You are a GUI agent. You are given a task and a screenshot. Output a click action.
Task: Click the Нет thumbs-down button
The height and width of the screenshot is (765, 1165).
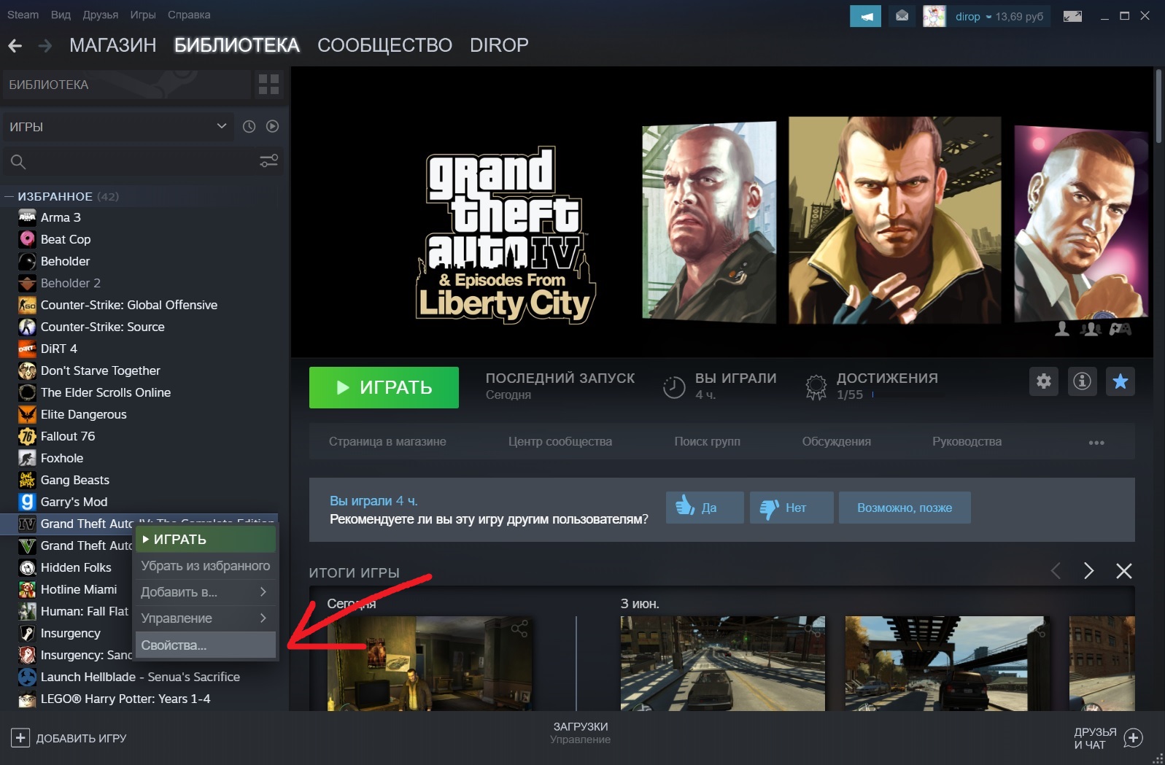(791, 508)
